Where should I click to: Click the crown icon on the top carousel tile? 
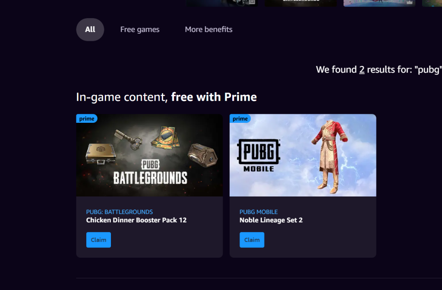(409, 2)
